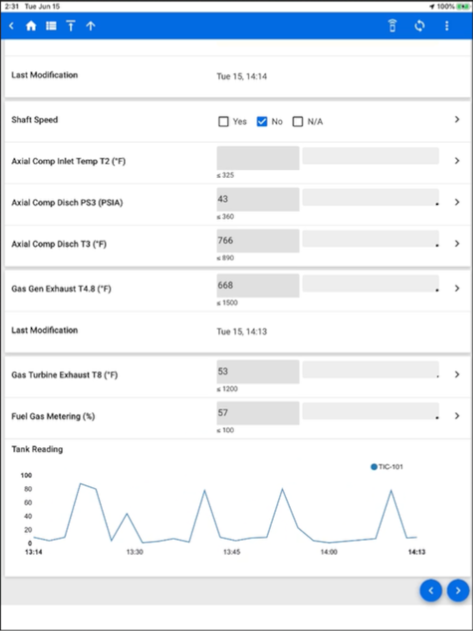Open Fuel Gas Metering details chevron

click(457, 416)
